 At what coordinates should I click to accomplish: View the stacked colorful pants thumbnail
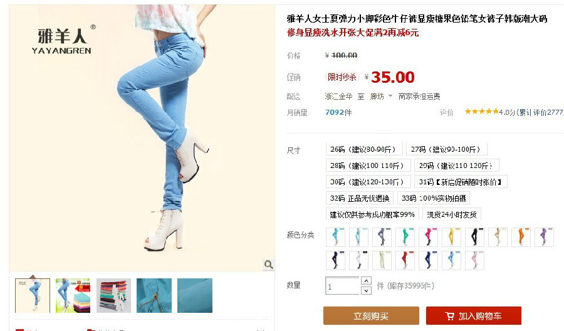coord(113,295)
